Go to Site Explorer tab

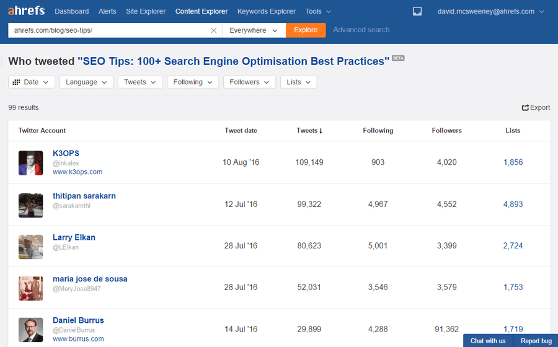click(x=146, y=11)
